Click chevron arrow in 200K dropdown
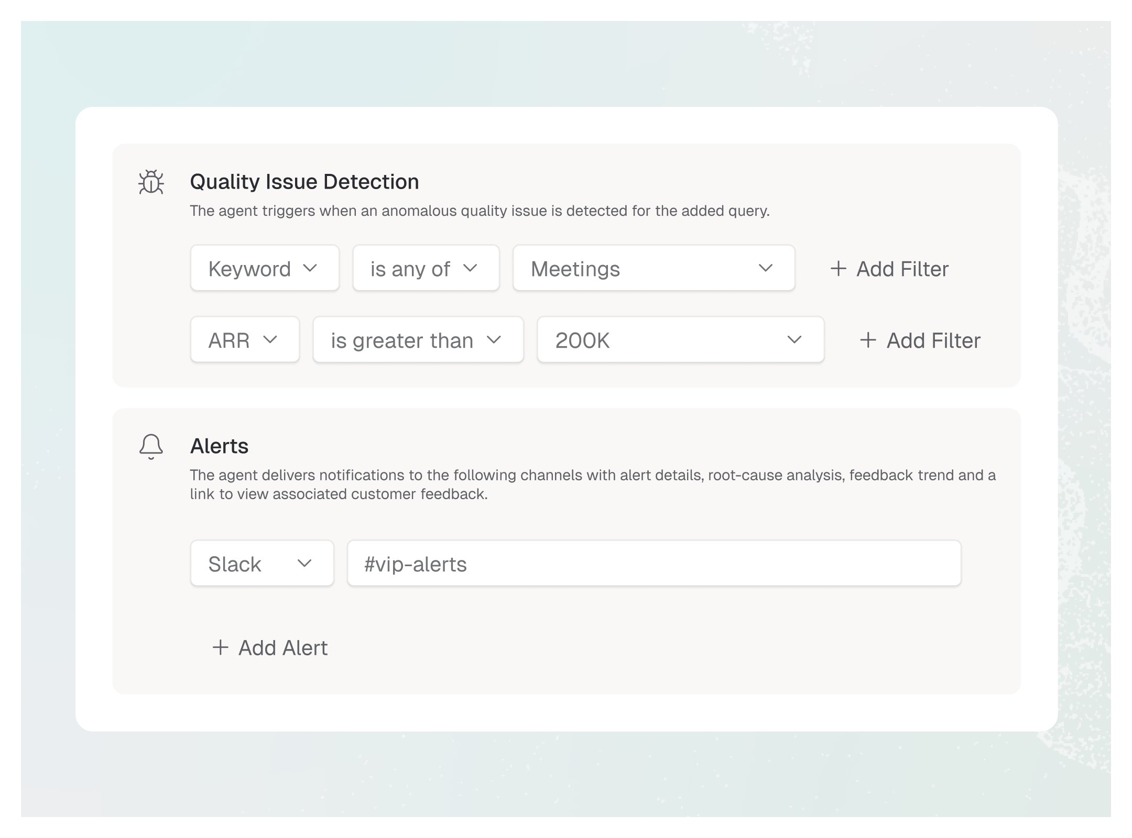Image resolution: width=1132 pixels, height=838 pixels. [794, 340]
